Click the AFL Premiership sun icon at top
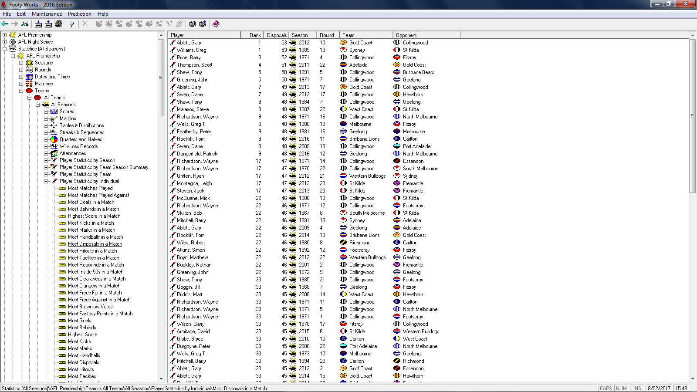 [x=13, y=35]
